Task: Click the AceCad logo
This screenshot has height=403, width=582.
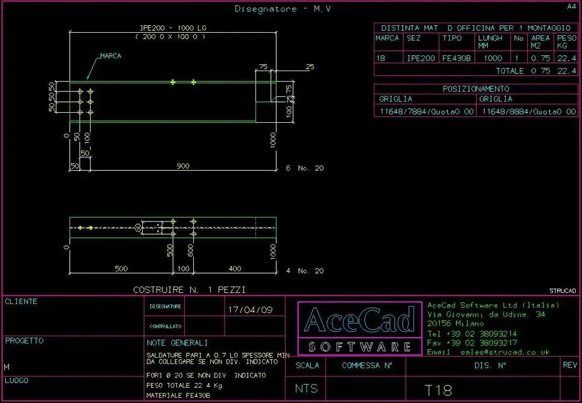Action: (360, 329)
